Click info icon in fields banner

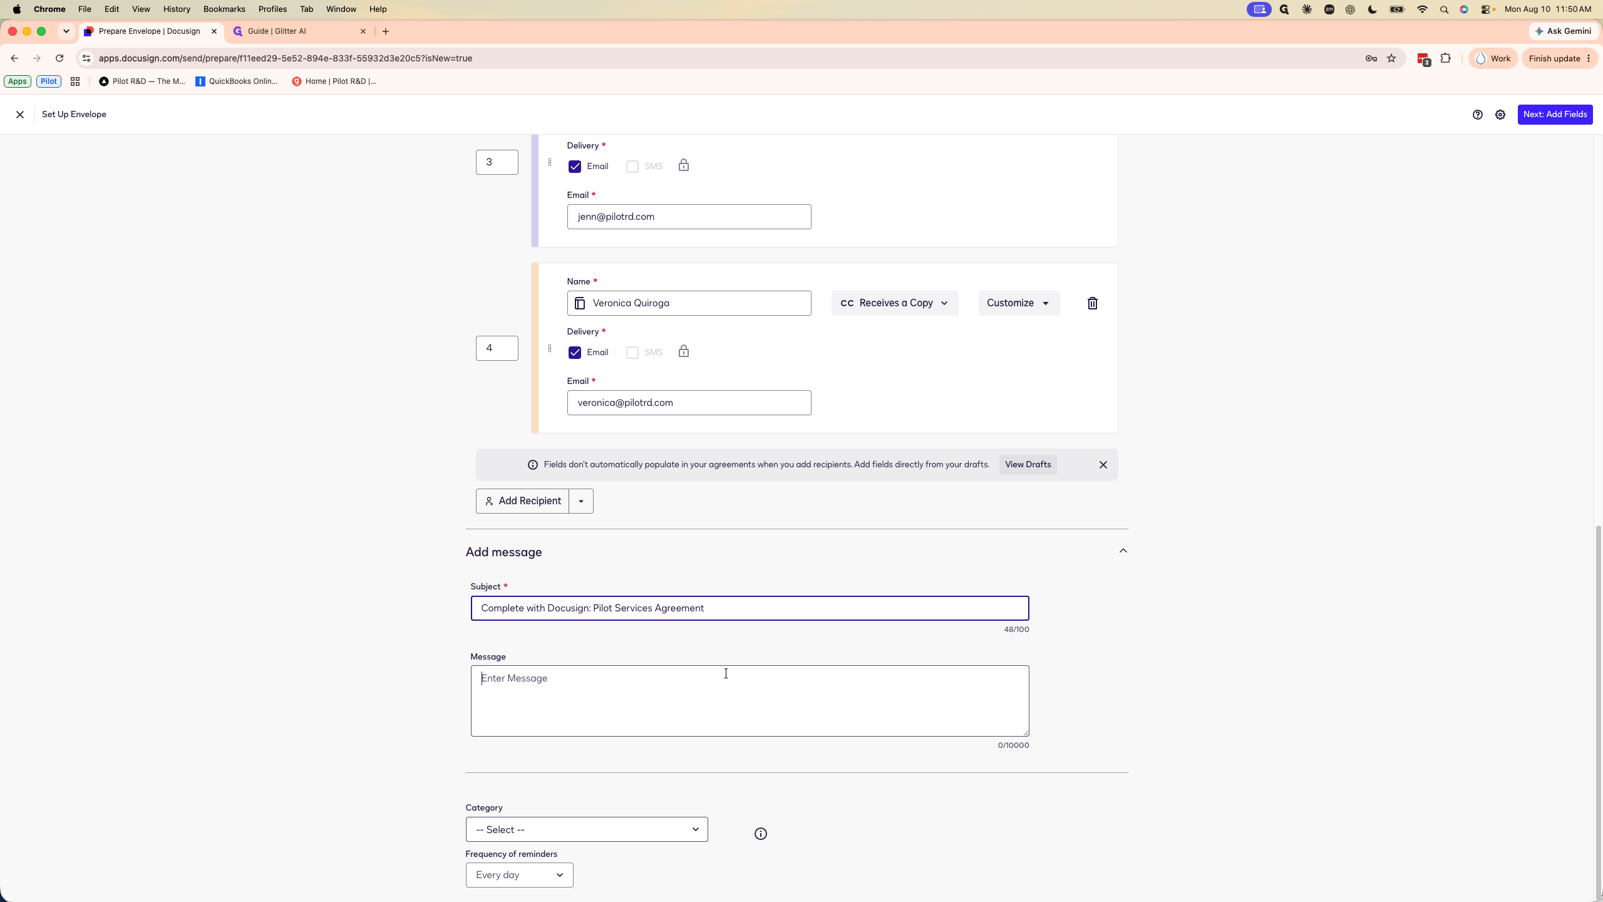click(x=532, y=465)
